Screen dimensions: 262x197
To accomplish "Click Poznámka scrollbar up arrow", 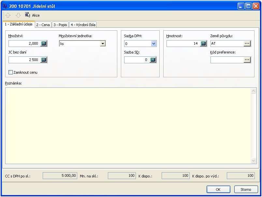I will coord(254,91).
